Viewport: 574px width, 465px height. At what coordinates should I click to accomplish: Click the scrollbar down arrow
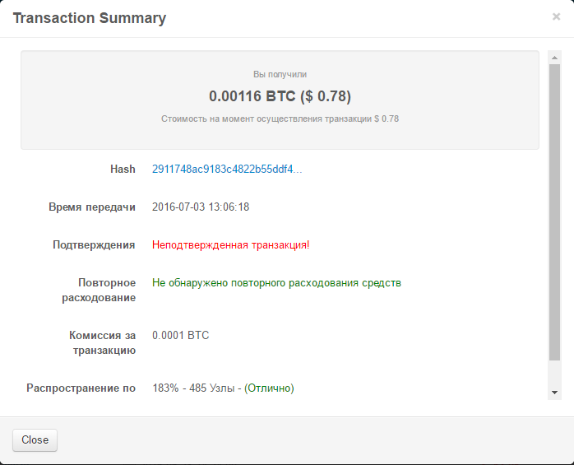(555, 393)
